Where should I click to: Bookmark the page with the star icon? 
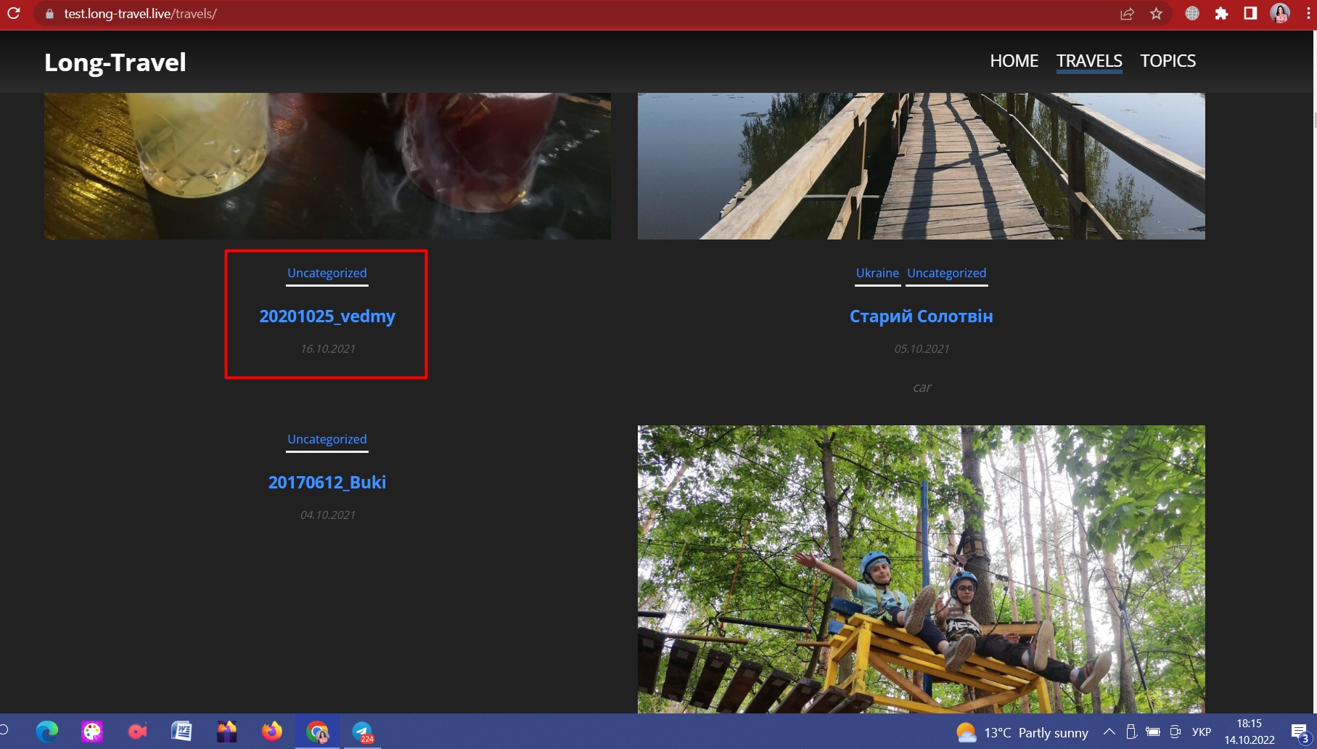pyautogui.click(x=1155, y=13)
